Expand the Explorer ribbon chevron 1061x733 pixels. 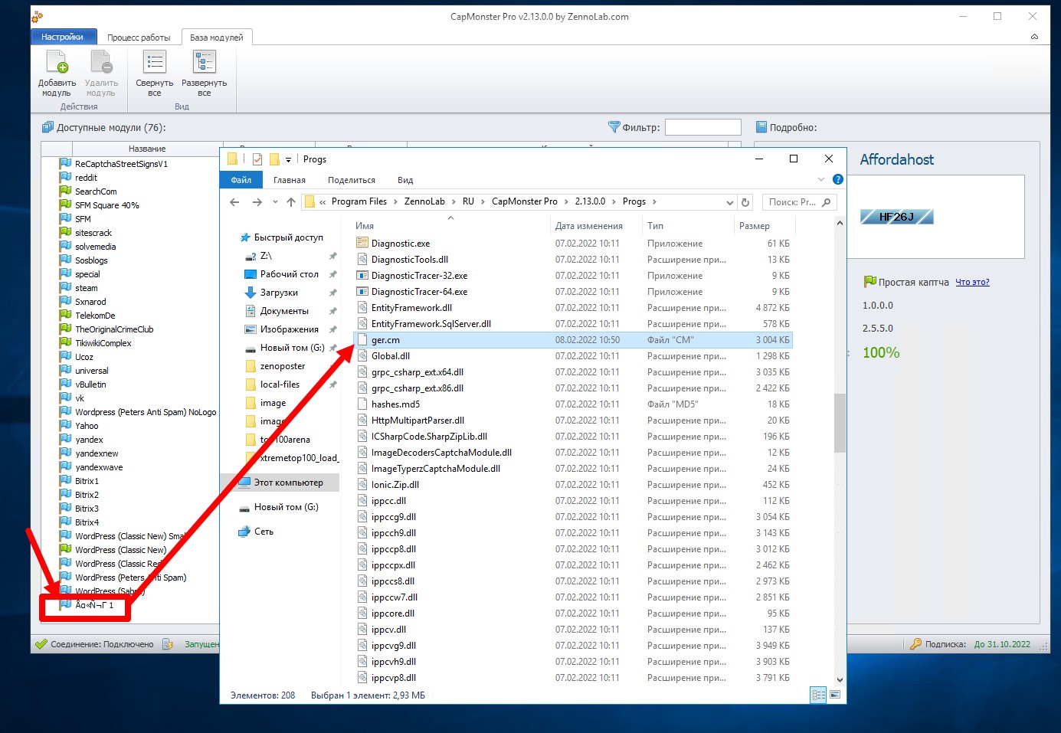pos(821,180)
